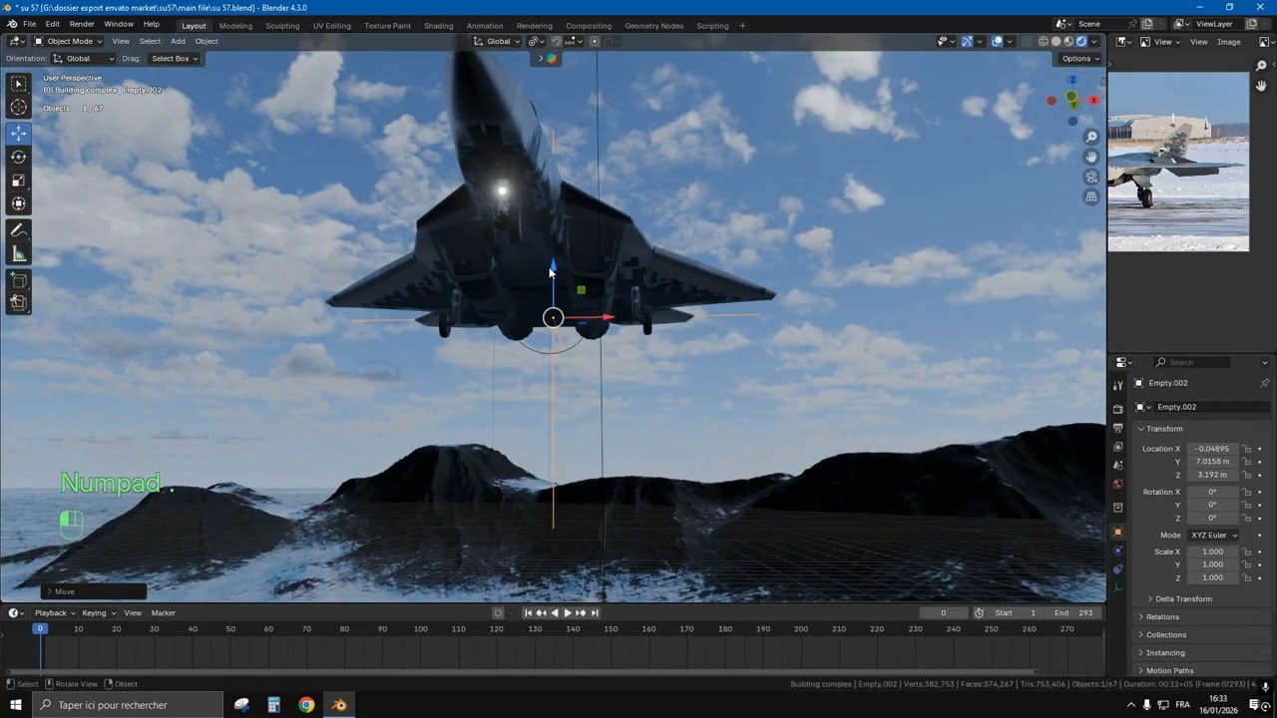Open the Render menu
This screenshot has width=1277, height=718.
(82, 24)
